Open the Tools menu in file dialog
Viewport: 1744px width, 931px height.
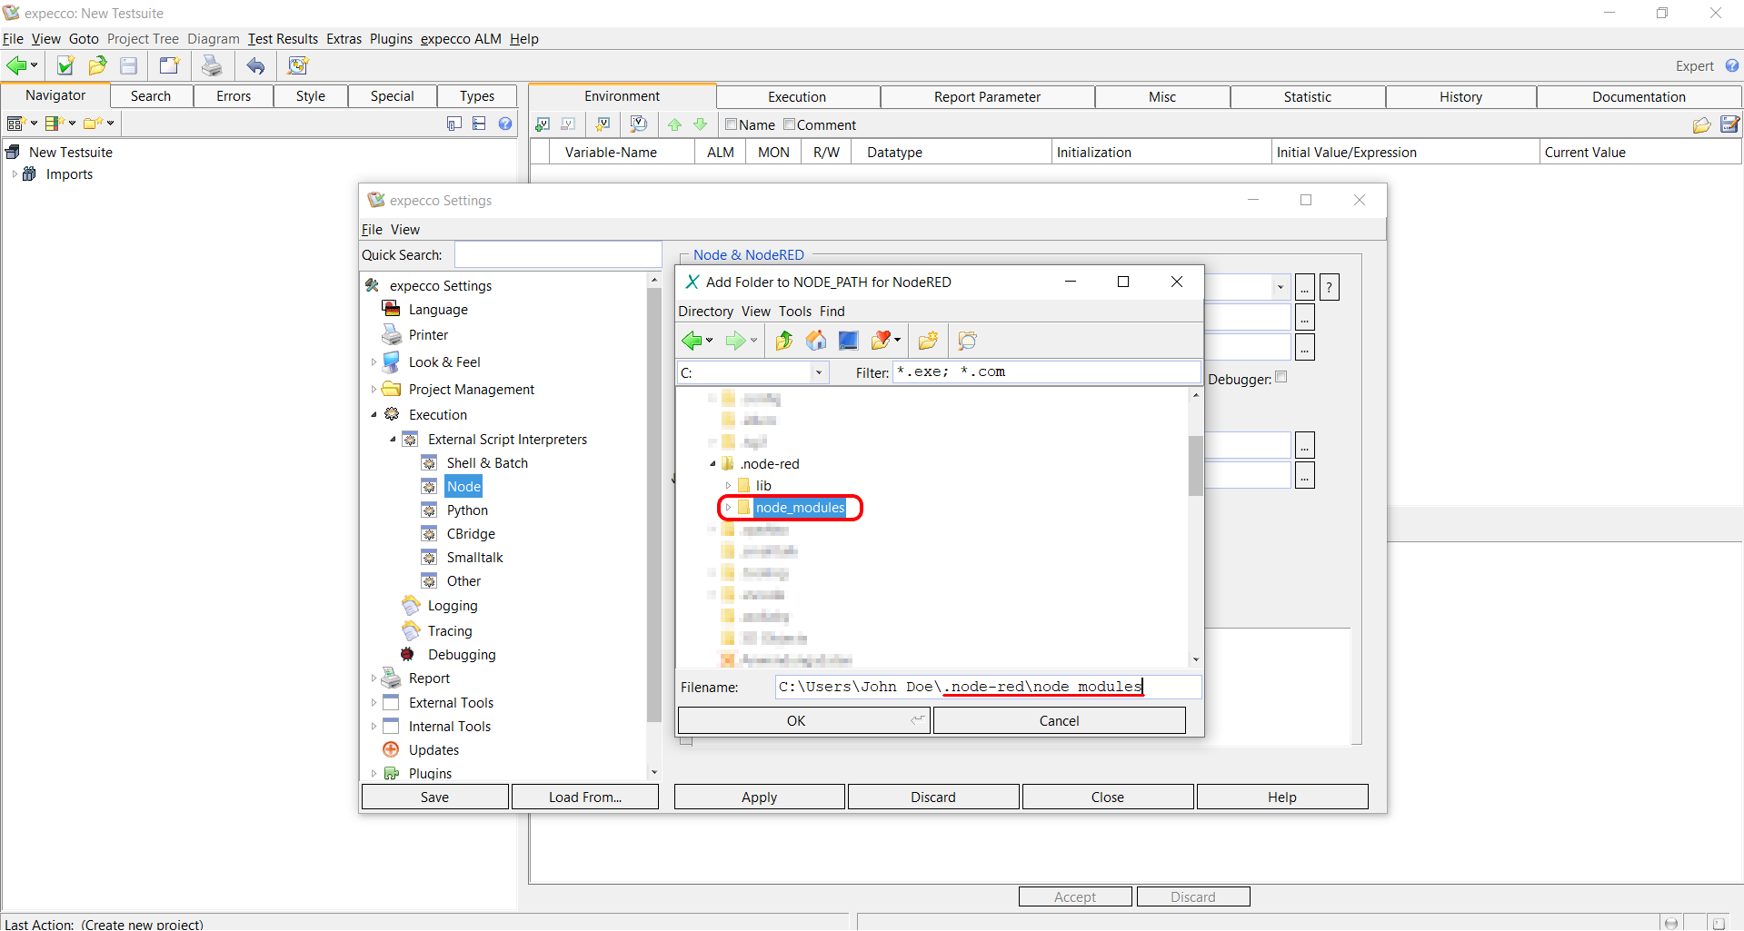[794, 312]
